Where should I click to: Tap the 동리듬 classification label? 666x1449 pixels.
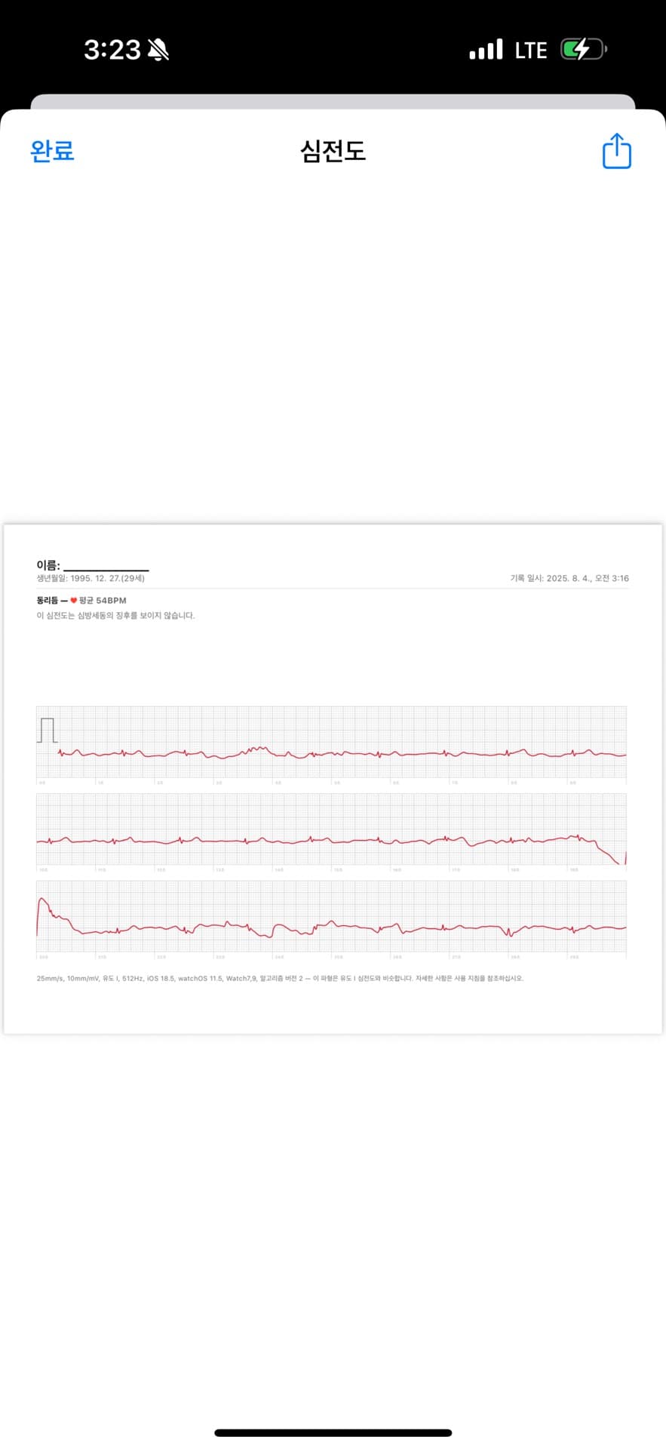click(x=47, y=601)
